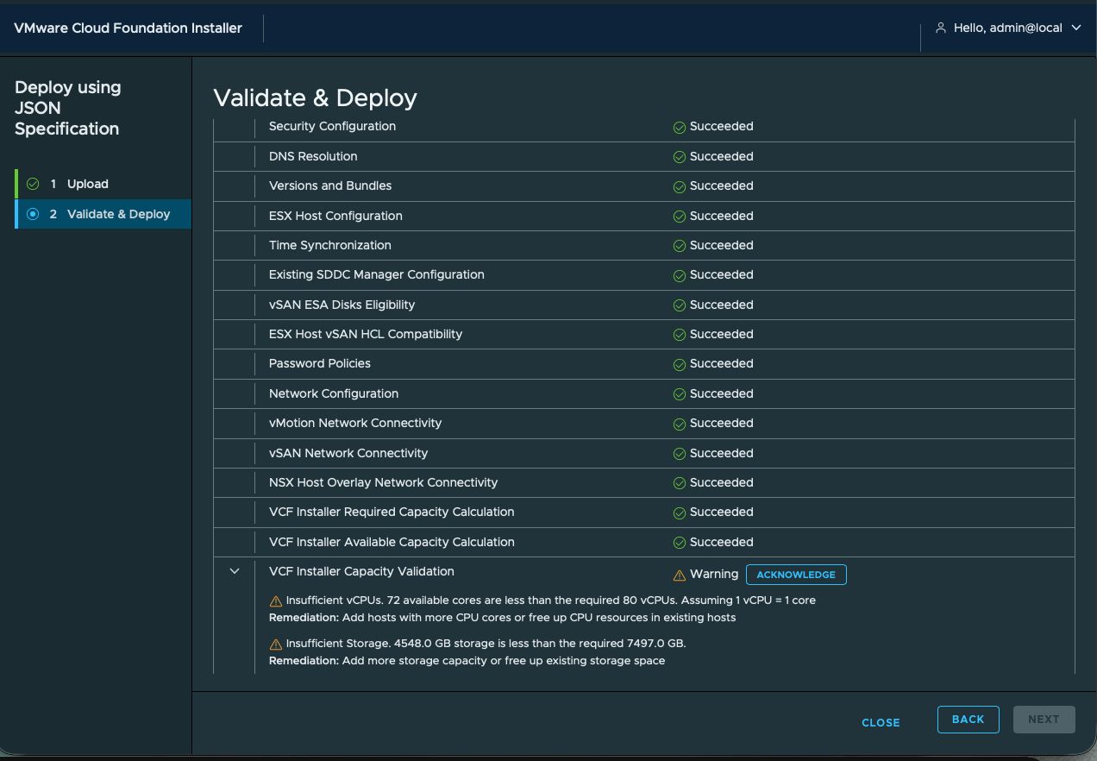Click 'Time Synchronization' row label
This screenshot has height=761, width=1097.
pyautogui.click(x=330, y=245)
